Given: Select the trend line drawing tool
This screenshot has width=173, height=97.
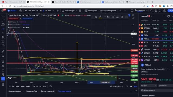Looking at the screenshot, I should [3, 20].
